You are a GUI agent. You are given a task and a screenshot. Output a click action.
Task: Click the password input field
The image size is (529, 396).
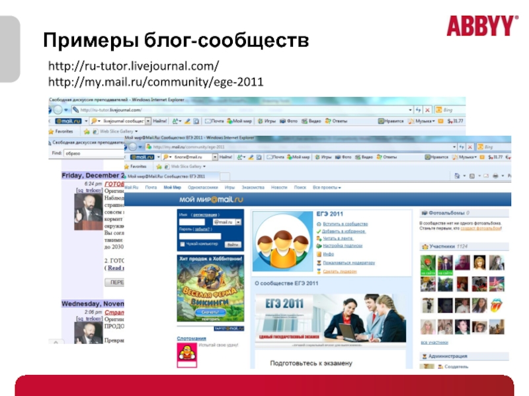pyautogui.click(x=200, y=236)
